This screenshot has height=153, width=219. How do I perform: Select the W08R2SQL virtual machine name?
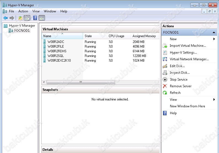[56, 56]
